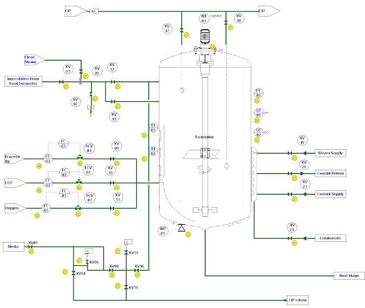Image resolution: width=365 pixels, height=308 pixels.
Task: Select flow control valve FCV 03 bubble
Action: (89, 148)
